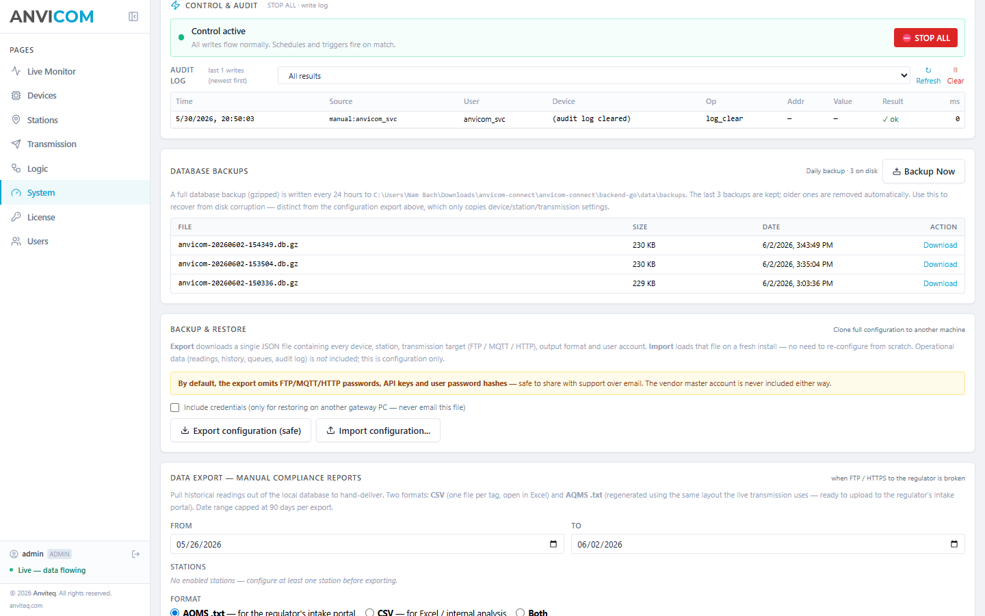The height and width of the screenshot is (616, 985).
Task: Click the TO date field 06/02/2026
Action: coord(768,544)
